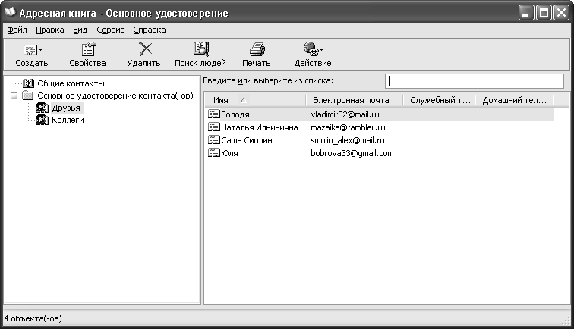Open Поиск людей search icon
Viewport: 574px width, 329px height.
(x=201, y=49)
